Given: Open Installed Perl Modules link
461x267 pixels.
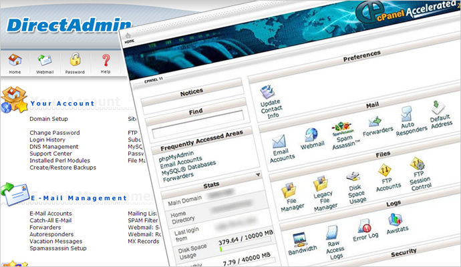Looking at the screenshot, I should (59, 160).
